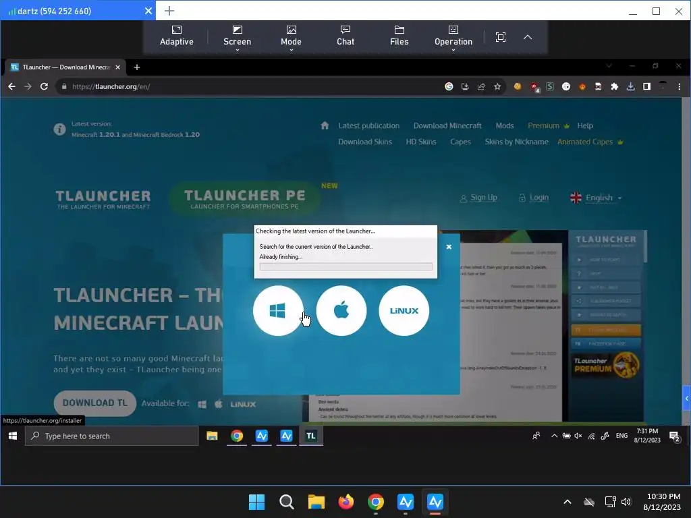The width and height of the screenshot is (691, 518).
Task: Open Chrome on the remote taskbar
Action: coord(237,436)
